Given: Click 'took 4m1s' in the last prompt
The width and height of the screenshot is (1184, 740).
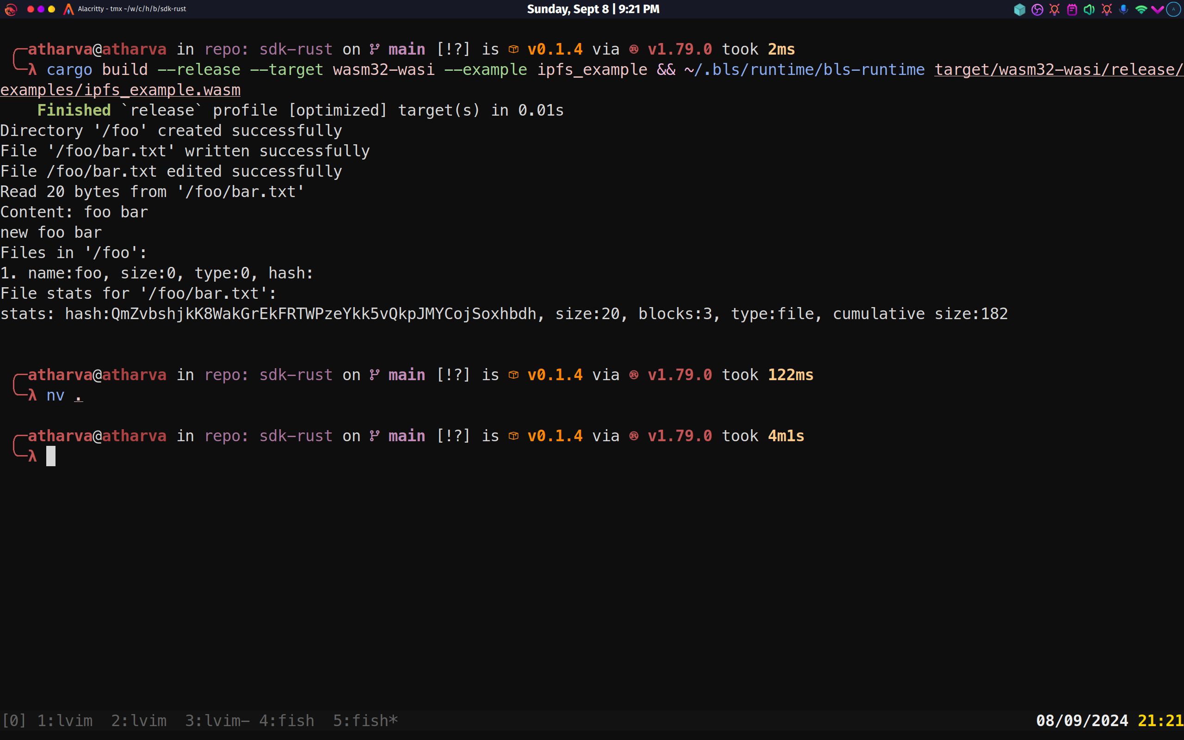Looking at the screenshot, I should [763, 436].
